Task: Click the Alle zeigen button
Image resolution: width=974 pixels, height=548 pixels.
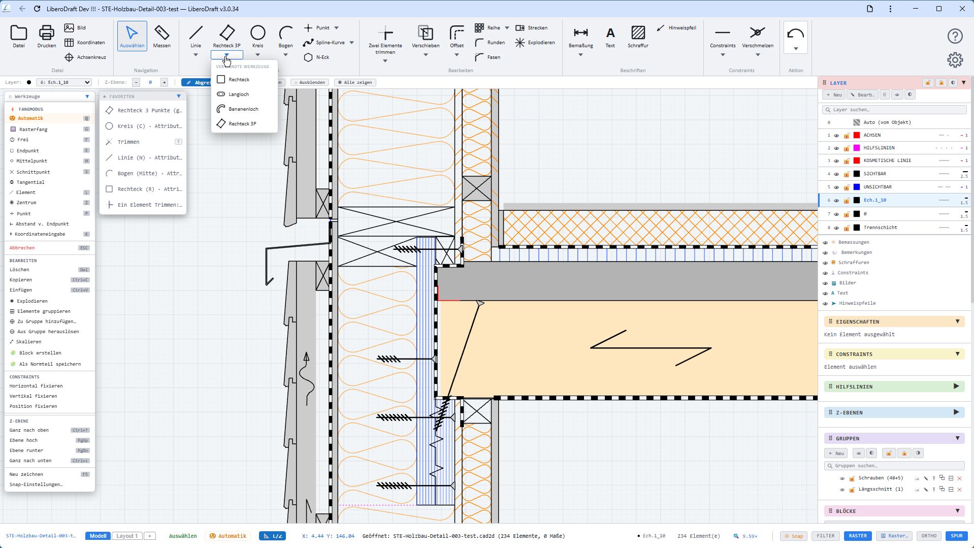Action: [355, 82]
